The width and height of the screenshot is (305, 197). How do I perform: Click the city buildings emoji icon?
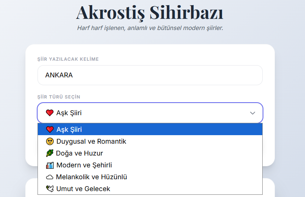tap(50, 165)
